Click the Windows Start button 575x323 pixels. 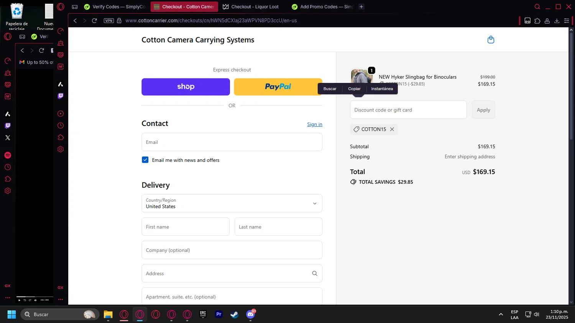(11, 314)
